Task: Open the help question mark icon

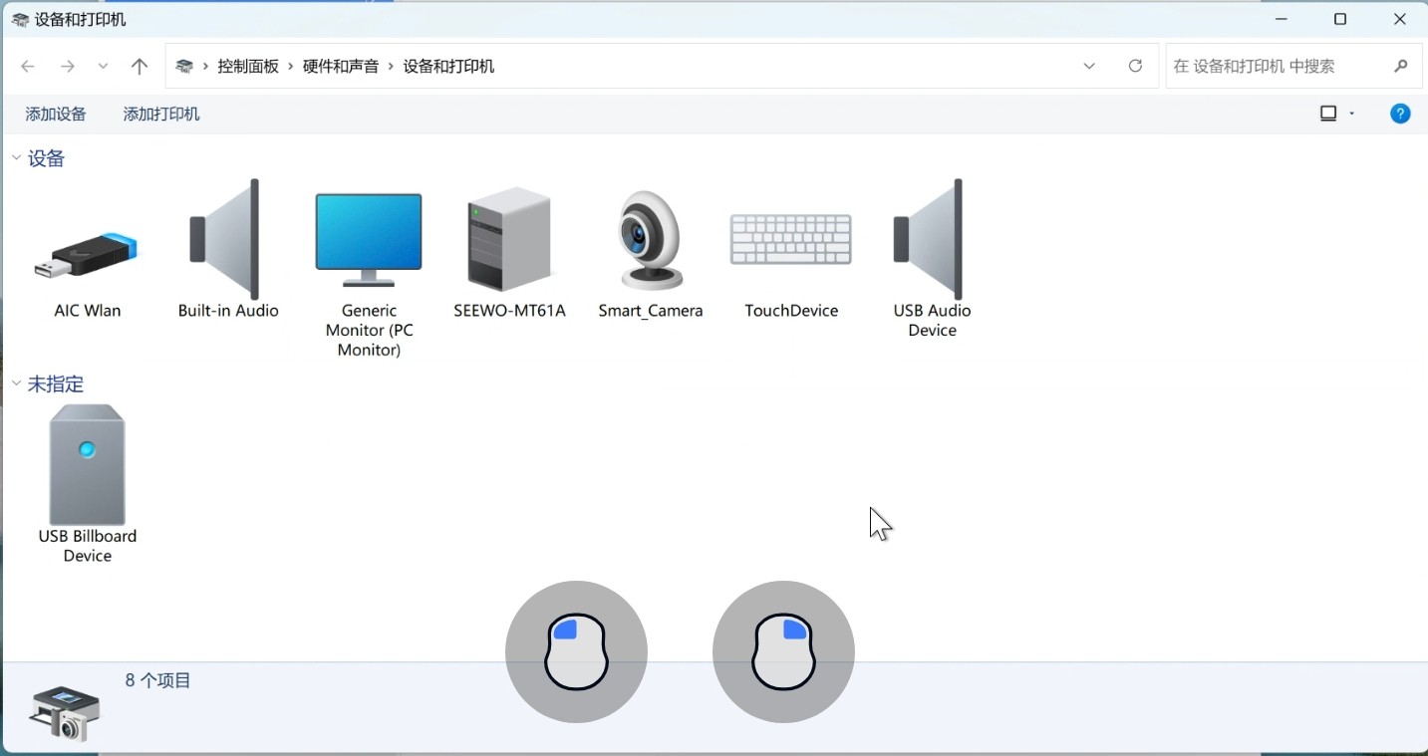Action: click(x=1400, y=114)
